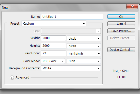Open the 8 bit depth dropdown
This screenshot has width=140, height=94.
tap(84, 61)
